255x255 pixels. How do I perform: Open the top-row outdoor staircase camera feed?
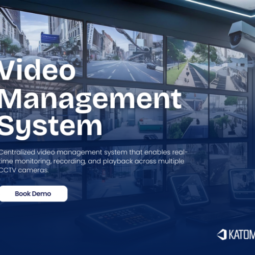point(228,68)
